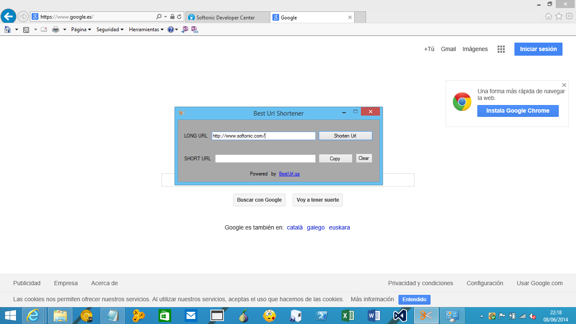Expand the Seguridad dropdown menu
Screen dimensions: 576x324
110,30
